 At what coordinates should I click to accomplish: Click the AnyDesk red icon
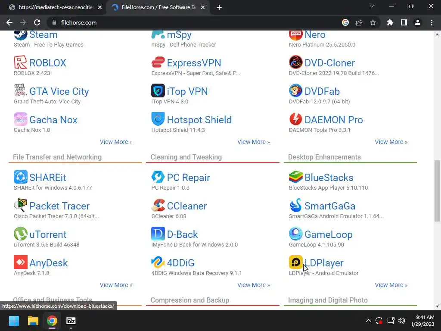pos(21,262)
